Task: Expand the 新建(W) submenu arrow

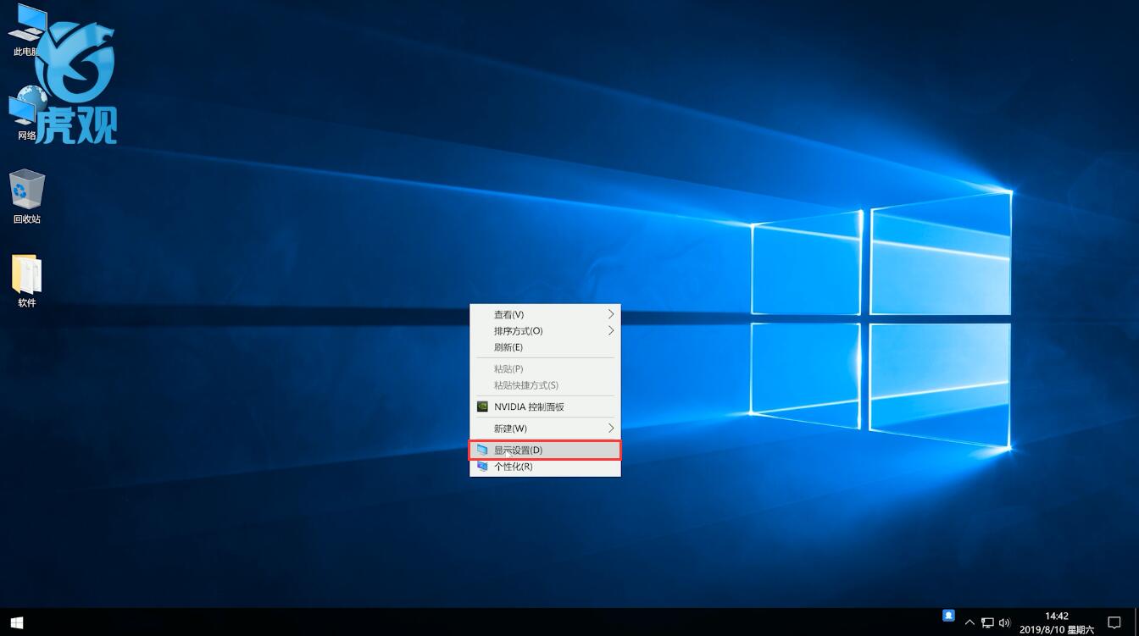Action: [611, 429]
